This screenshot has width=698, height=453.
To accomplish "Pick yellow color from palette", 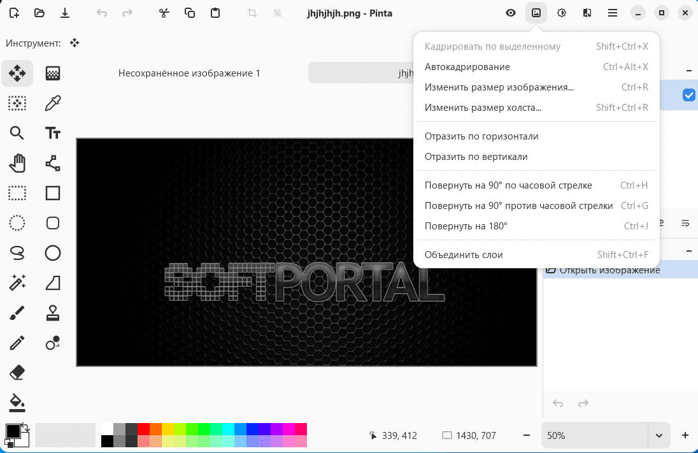I will coord(167,429).
